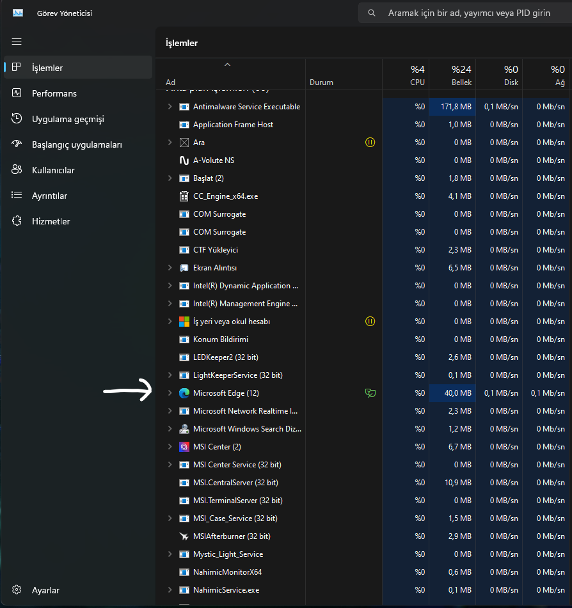Open the Ayrıntılar tab
The image size is (572, 608).
[x=77, y=196]
